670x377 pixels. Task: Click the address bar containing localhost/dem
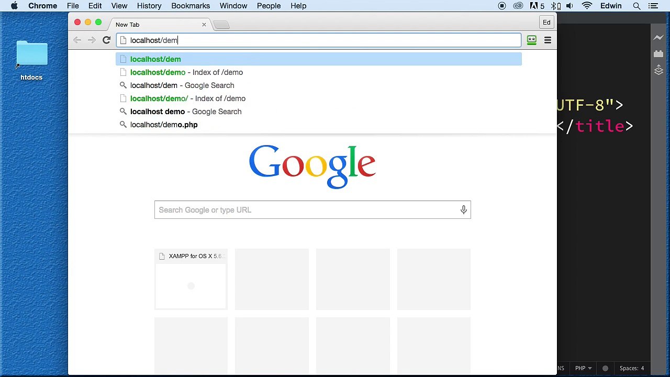319,40
